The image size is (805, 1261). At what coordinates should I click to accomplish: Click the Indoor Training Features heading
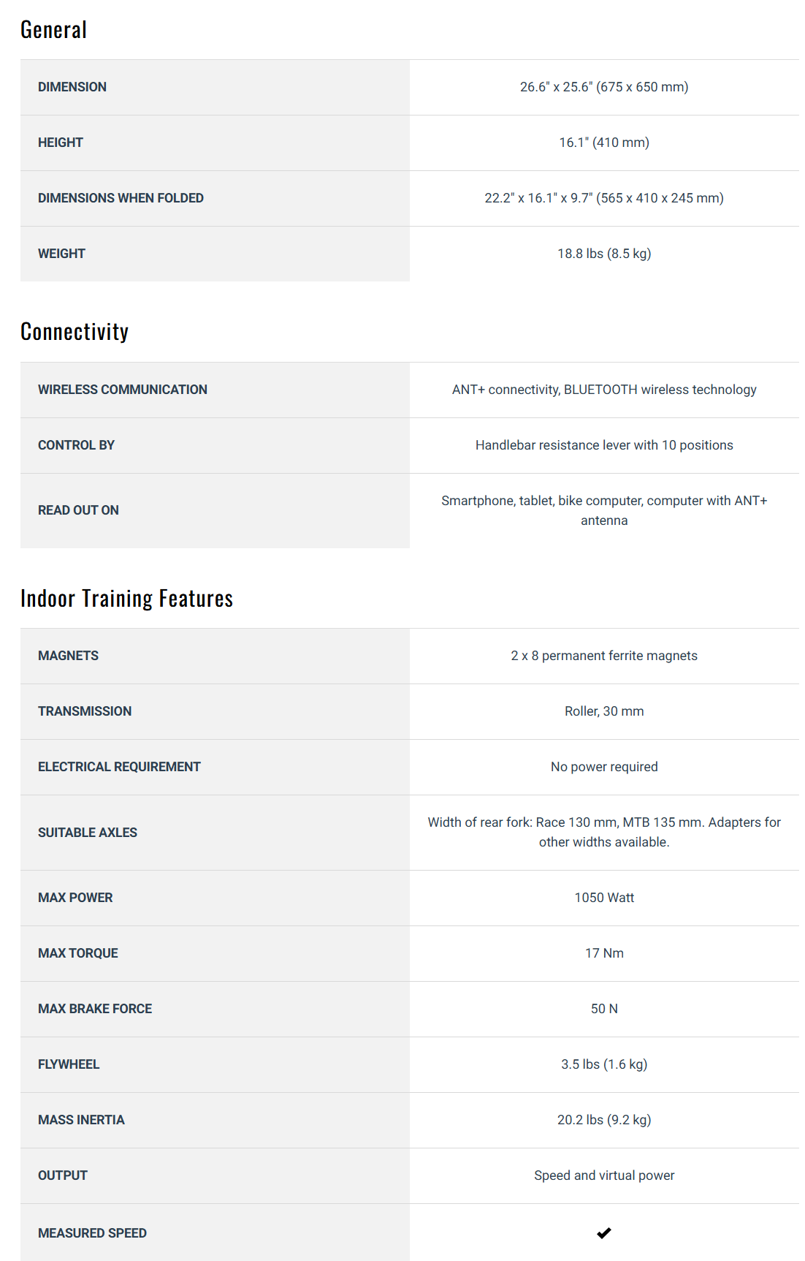click(126, 599)
